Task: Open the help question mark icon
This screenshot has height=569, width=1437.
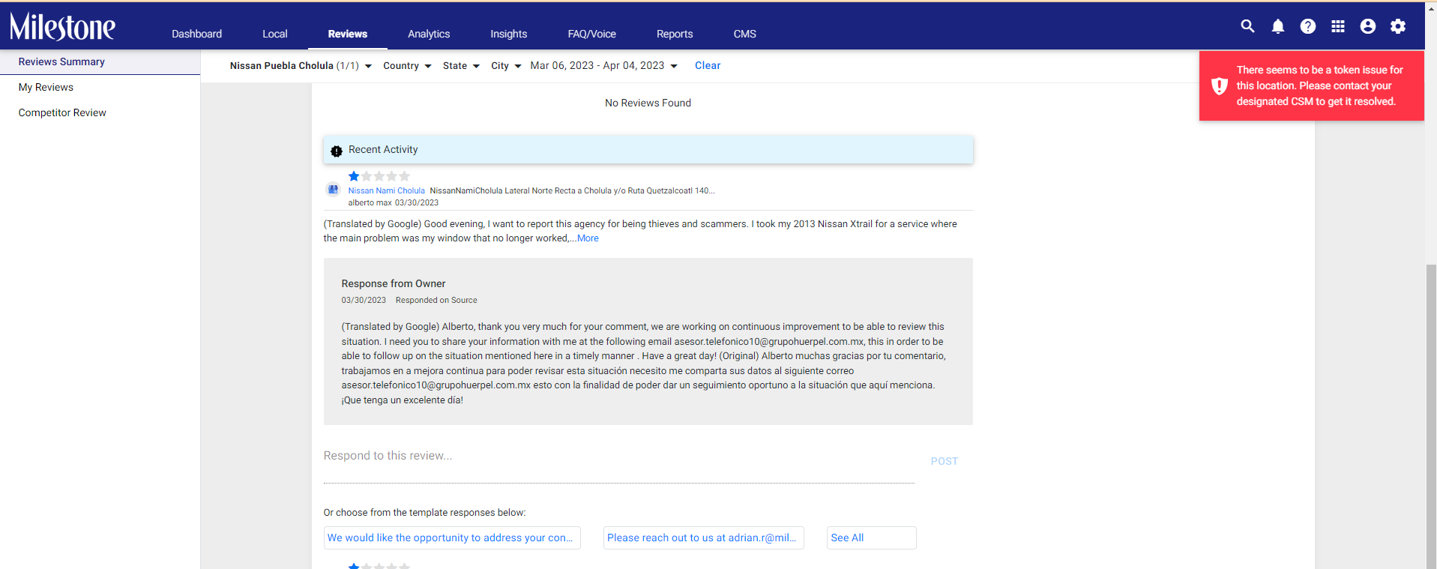Action: 1308,26
